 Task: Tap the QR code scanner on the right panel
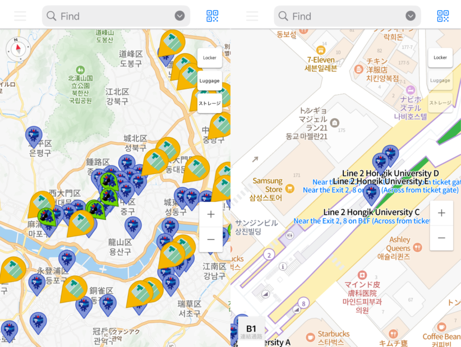pyautogui.click(x=442, y=16)
